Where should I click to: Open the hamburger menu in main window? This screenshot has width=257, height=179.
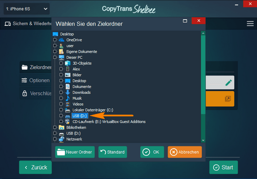[250, 24]
